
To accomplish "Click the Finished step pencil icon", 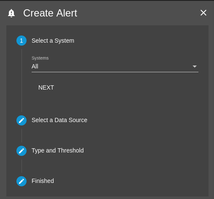I will tap(21, 181).
